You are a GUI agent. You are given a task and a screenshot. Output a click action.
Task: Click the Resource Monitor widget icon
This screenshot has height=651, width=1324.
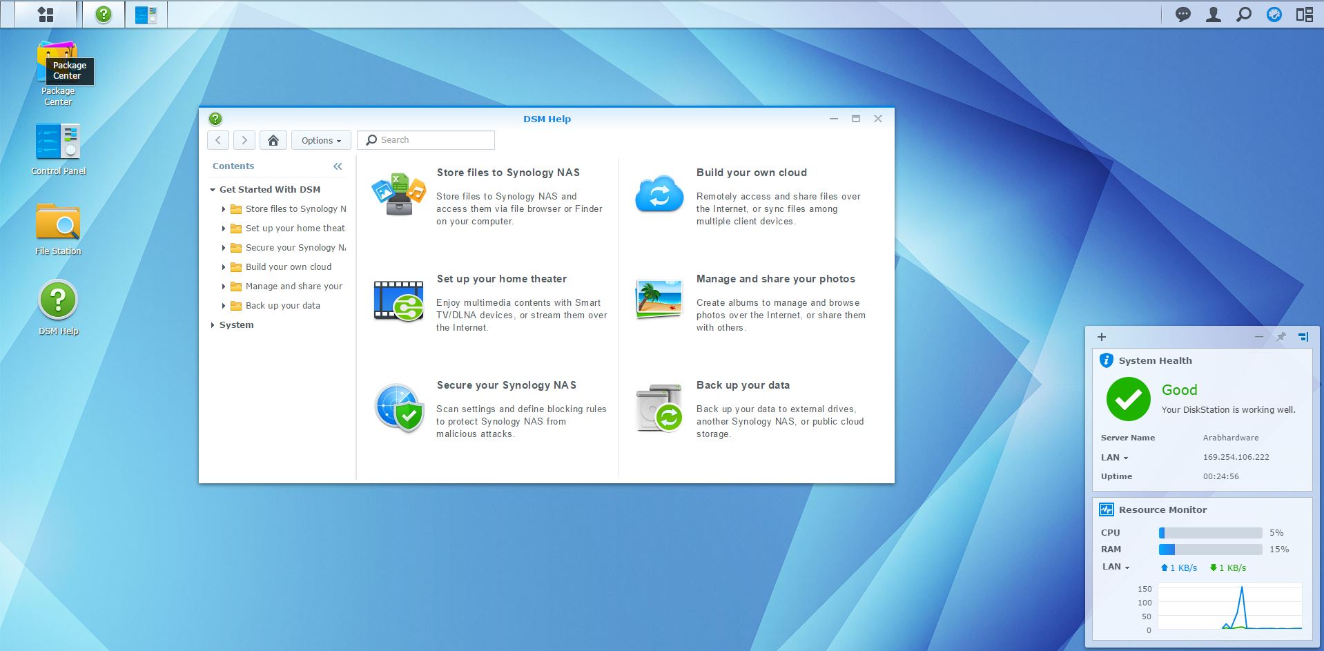point(1107,509)
